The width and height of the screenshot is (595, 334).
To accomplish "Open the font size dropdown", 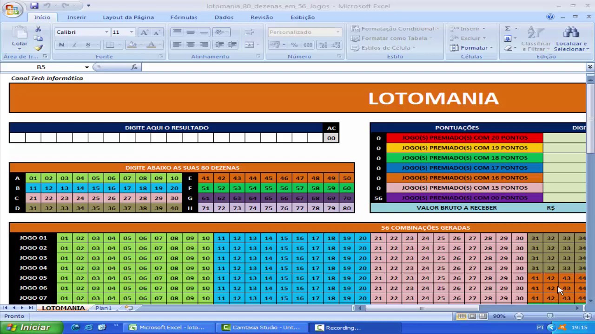I will [132, 32].
